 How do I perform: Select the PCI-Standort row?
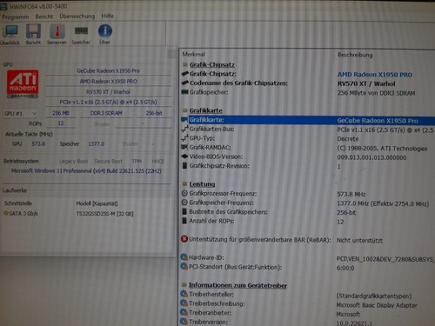point(307,267)
